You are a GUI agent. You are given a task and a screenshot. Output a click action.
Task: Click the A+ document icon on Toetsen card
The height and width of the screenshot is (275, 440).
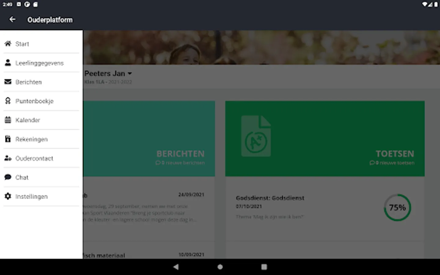point(256,136)
